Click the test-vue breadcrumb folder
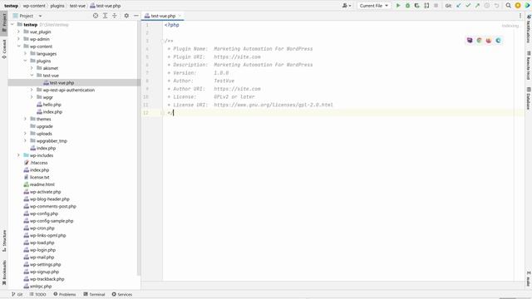 (77, 6)
